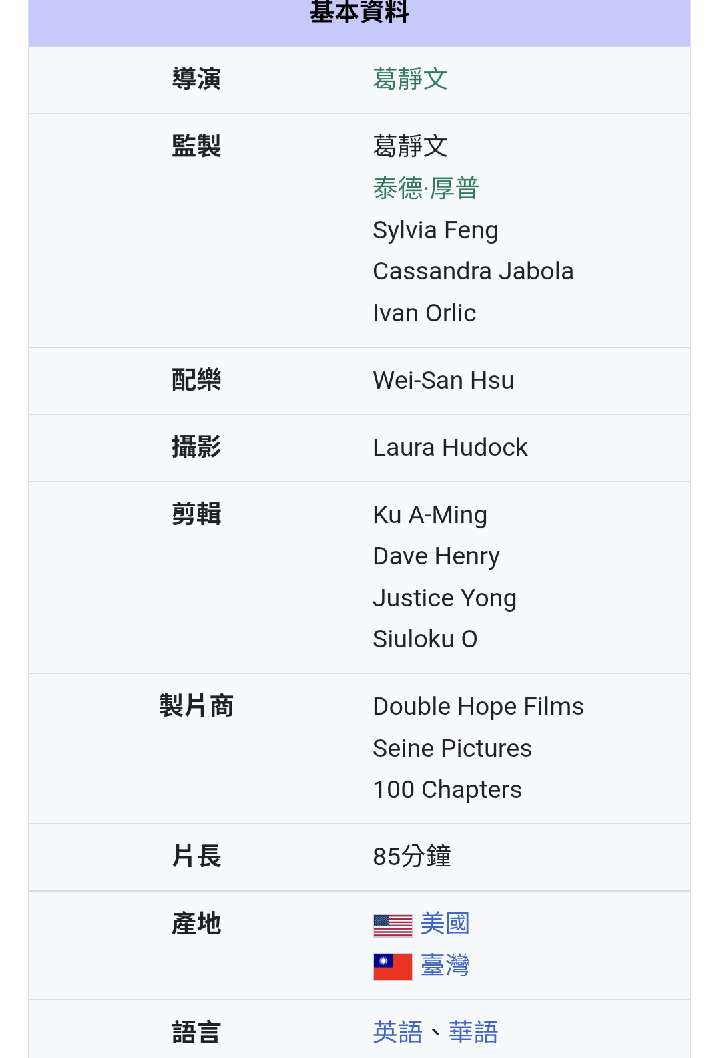
Task: Click the 100 Chapters company text
Action: pos(447,790)
